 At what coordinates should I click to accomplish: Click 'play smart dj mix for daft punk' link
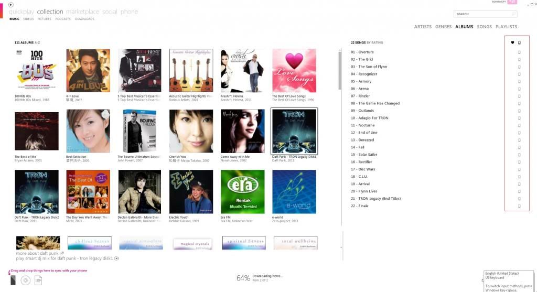click(65, 258)
